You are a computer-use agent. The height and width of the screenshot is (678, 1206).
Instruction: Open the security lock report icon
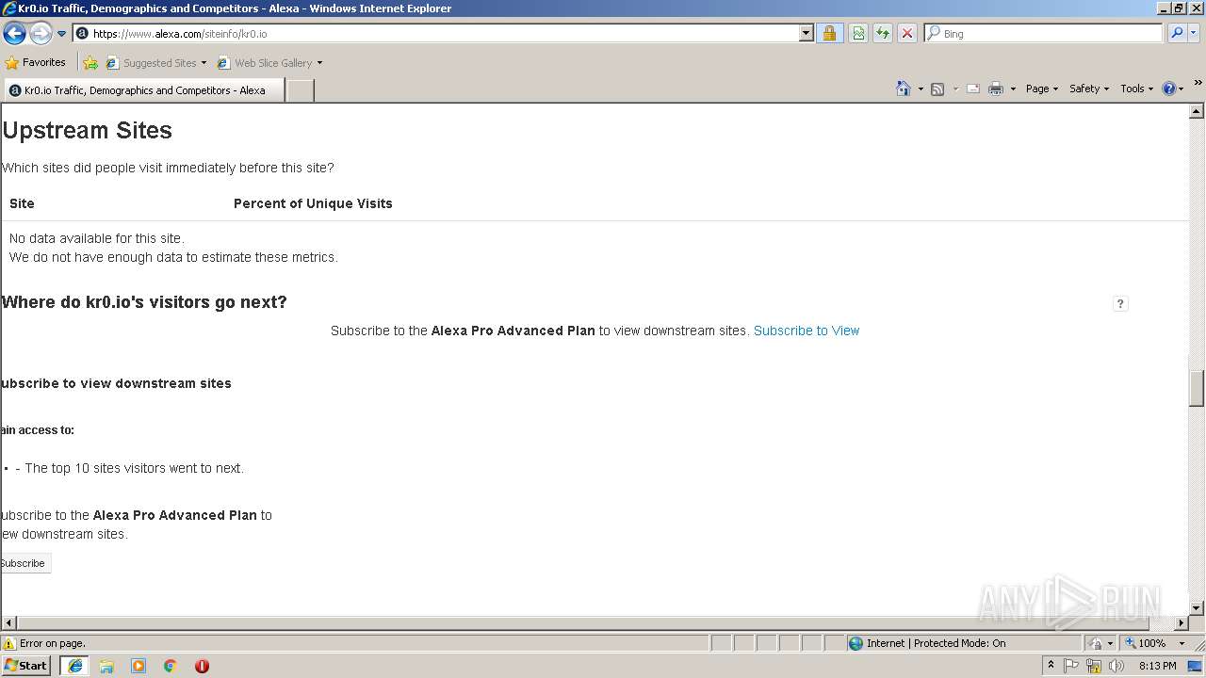(x=829, y=33)
